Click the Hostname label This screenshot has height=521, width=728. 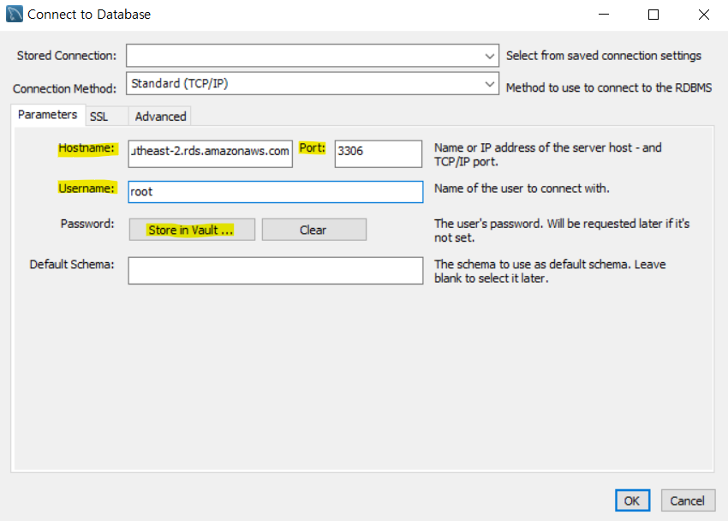pyautogui.click(x=87, y=148)
